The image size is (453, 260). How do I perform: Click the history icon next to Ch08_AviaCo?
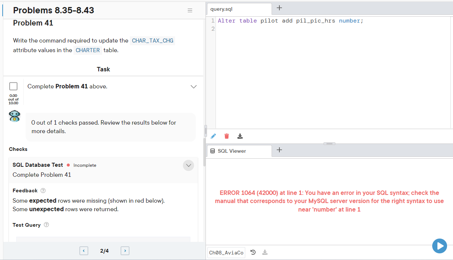pyautogui.click(x=253, y=252)
